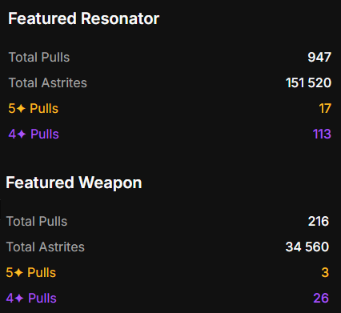Select the 17 five-star pulls count
This screenshot has width=341, height=313.
tap(325, 109)
